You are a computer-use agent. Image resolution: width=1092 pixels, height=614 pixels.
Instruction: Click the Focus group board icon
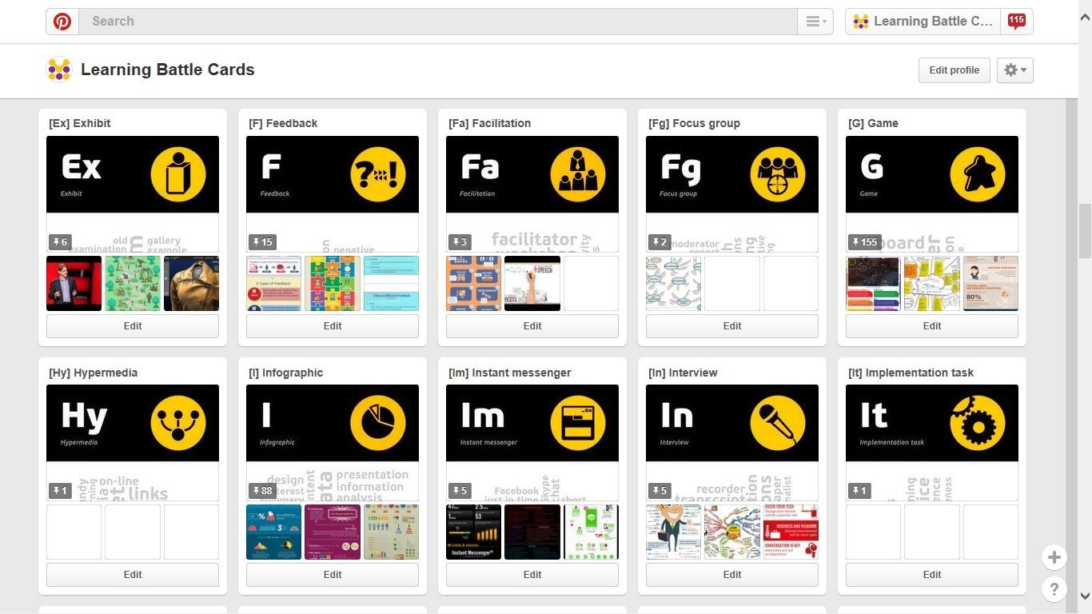coord(778,174)
